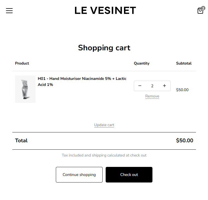The height and width of the screenshot is (200, 208).
Task: Open the hamburger navigation menu
Action: (9, 11)
